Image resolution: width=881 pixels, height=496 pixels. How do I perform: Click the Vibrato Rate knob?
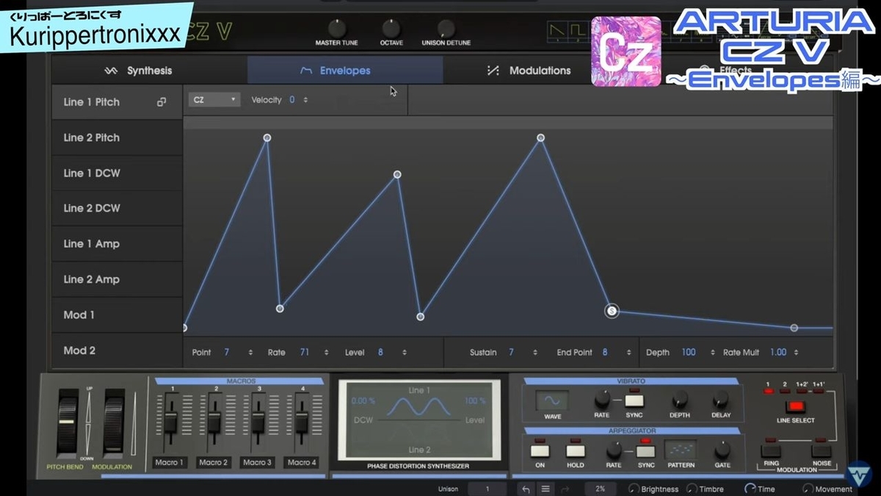coord(602,399)
